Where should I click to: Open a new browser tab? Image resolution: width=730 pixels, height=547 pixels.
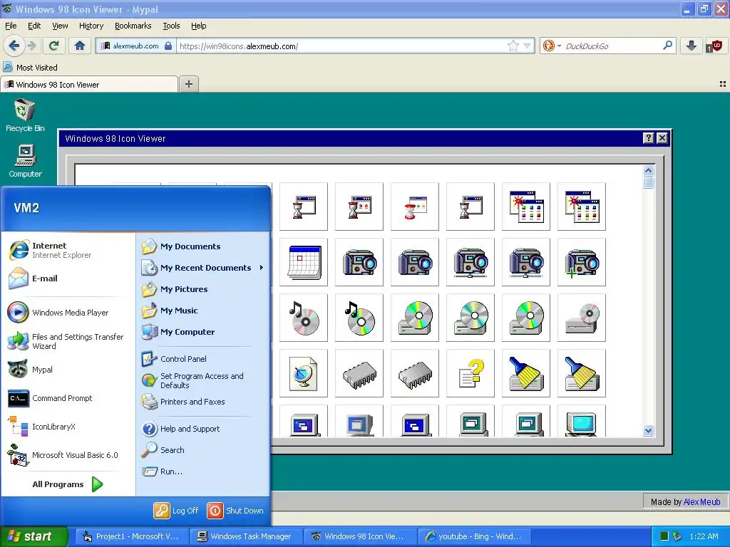[x=188, y=84]
